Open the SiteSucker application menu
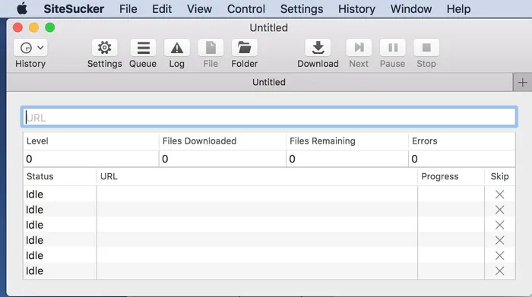 coord(74,9)
